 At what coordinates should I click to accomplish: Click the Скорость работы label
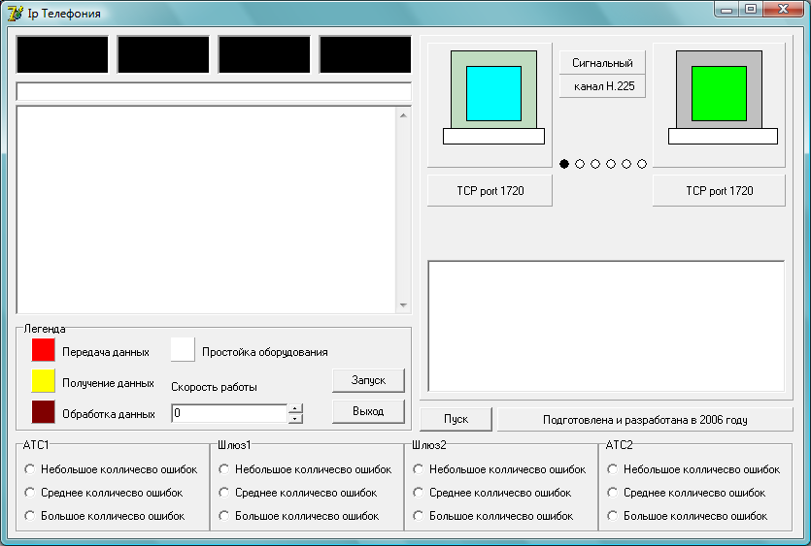tap(214, 387)
